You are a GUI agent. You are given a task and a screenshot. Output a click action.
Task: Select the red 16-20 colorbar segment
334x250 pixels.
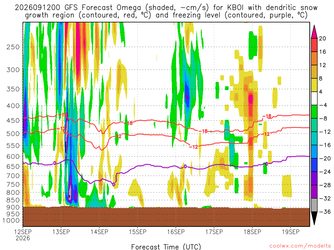314,45
